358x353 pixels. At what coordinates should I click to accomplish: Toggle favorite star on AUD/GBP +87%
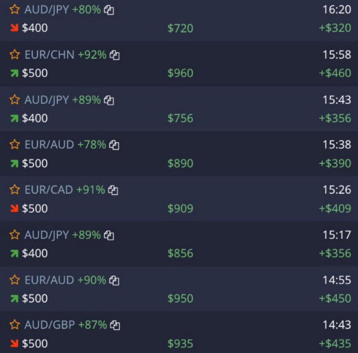tap(15, 325)
